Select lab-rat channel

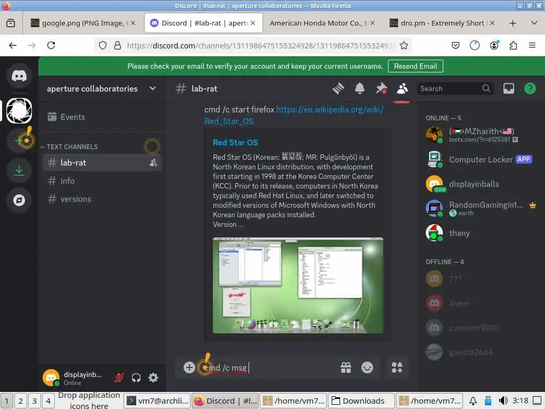coord(103,162)
